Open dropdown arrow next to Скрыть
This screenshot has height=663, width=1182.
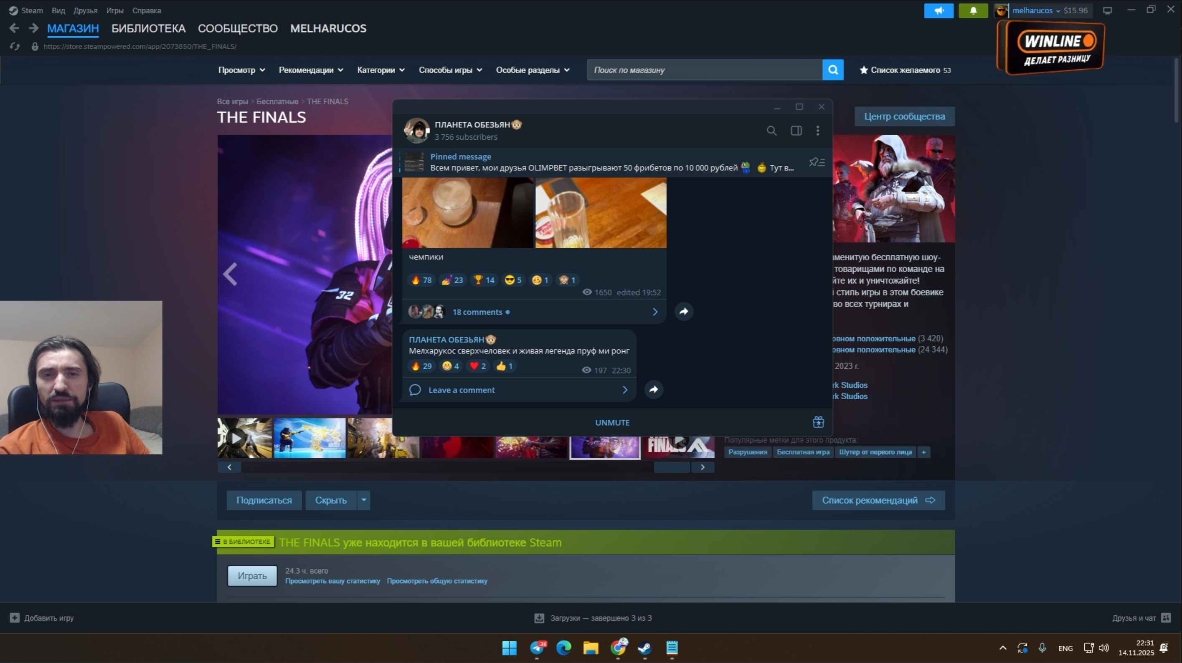tap(364, 500)
